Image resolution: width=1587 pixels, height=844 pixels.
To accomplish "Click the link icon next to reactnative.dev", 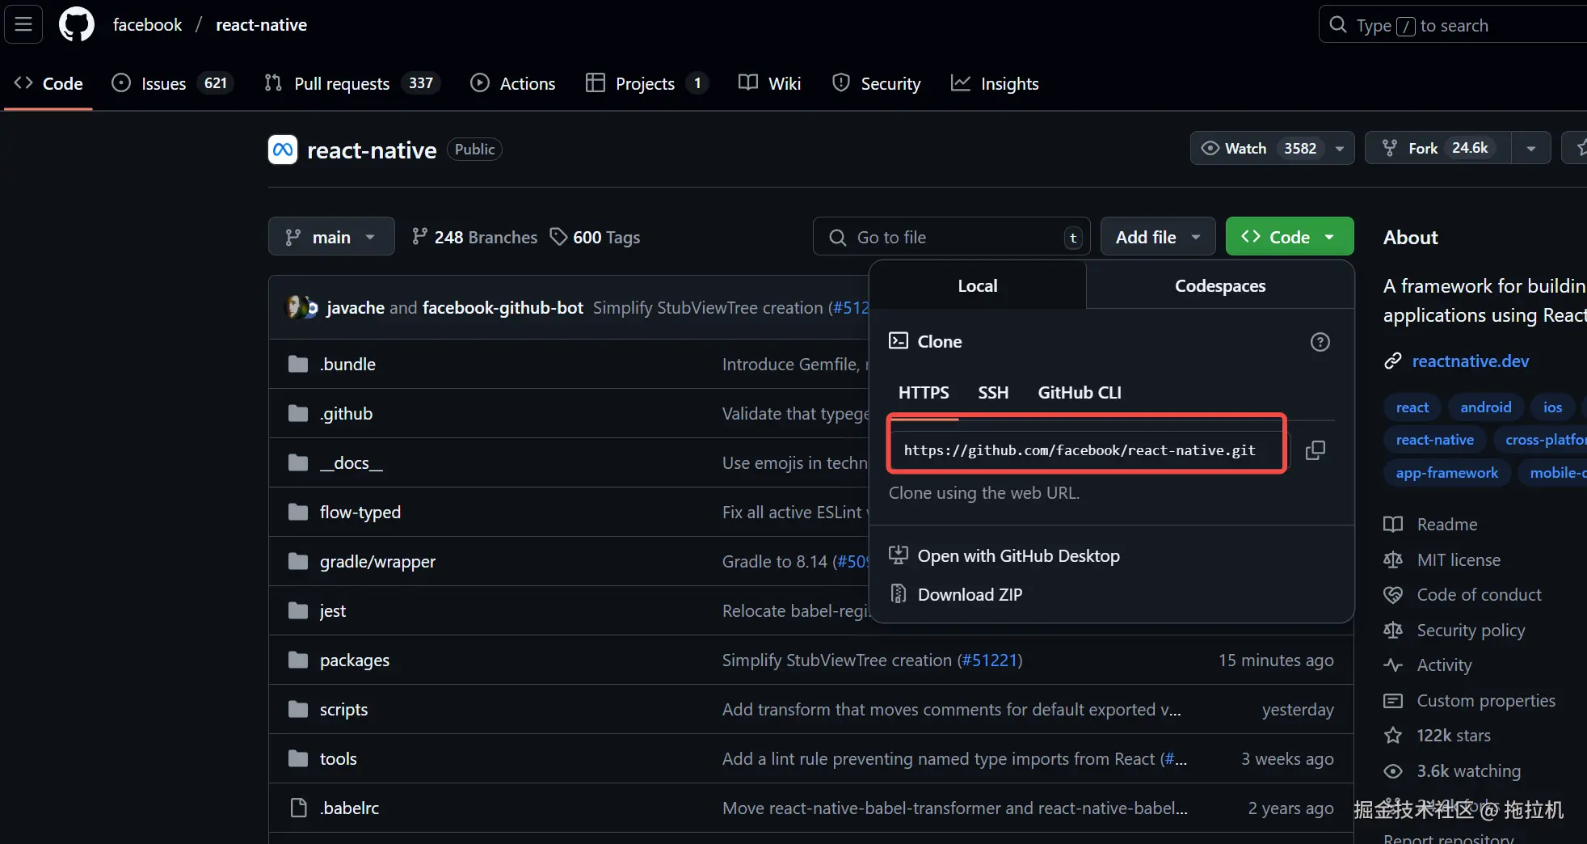I will pos(1392,361).
